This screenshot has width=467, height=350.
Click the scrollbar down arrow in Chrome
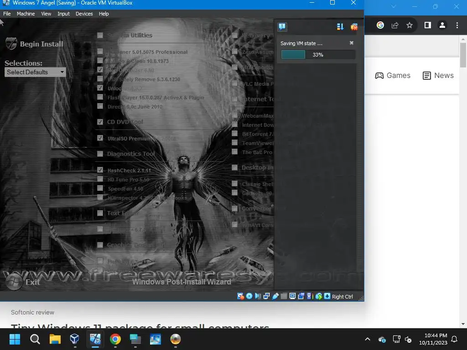[463, 324]
